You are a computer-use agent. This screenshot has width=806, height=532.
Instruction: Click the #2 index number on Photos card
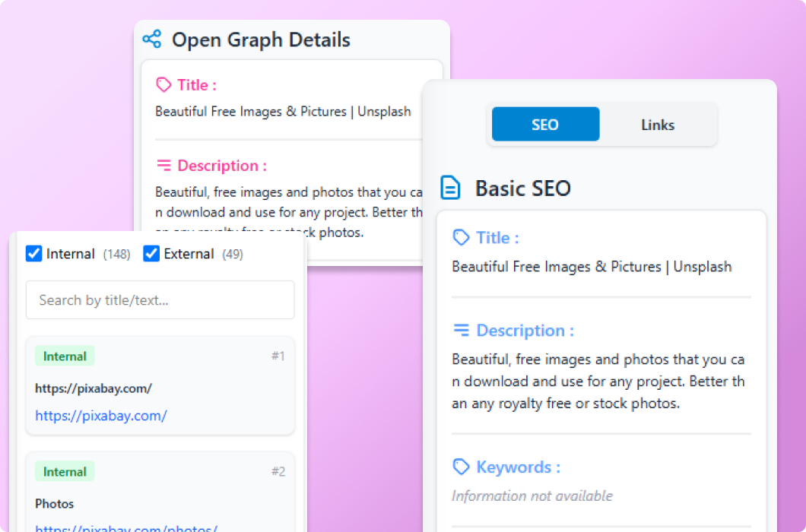[278, 472]
